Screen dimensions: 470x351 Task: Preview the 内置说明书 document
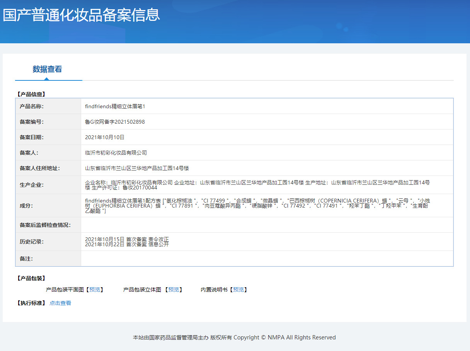click(238, 290)
